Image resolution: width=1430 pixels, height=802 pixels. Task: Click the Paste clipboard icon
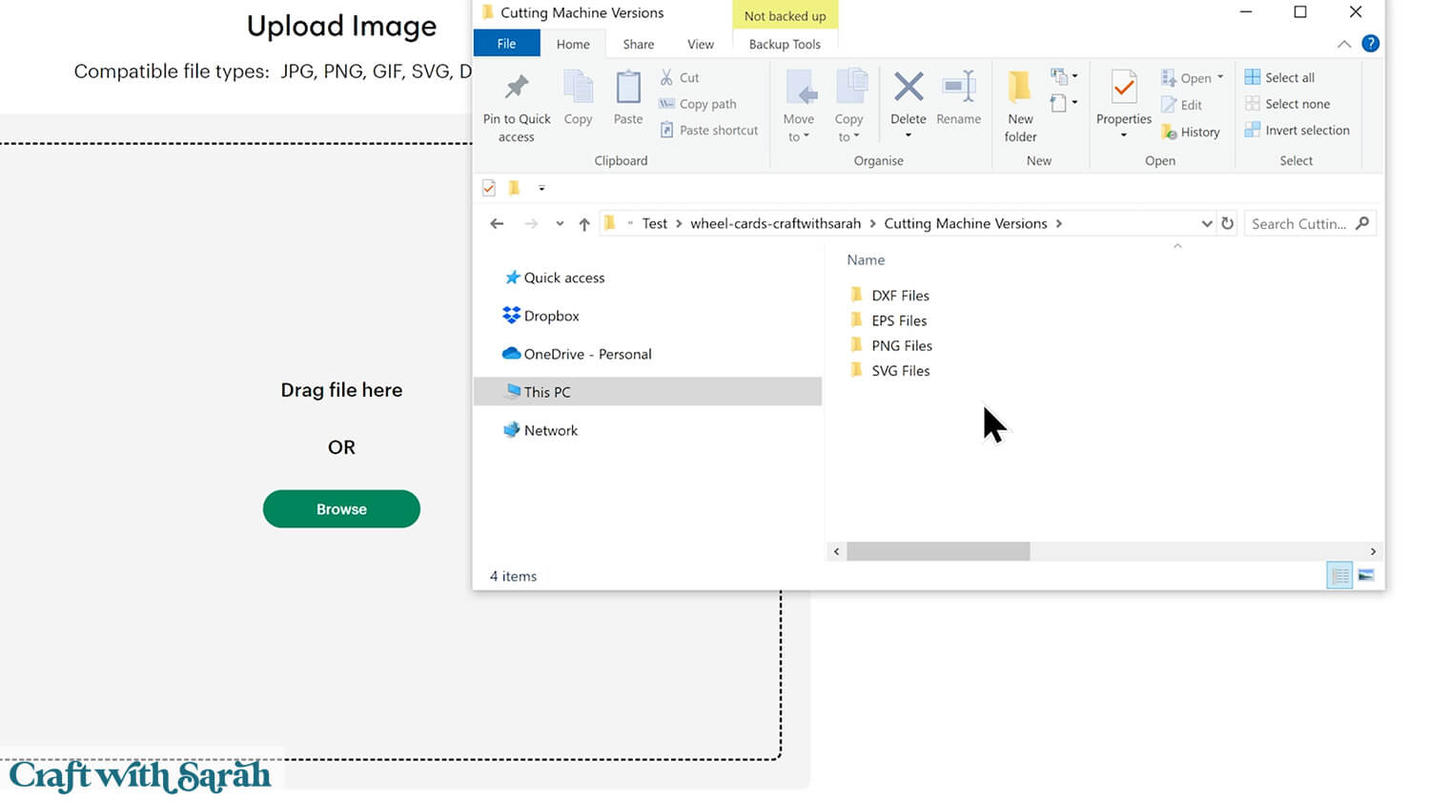[627, 88]
